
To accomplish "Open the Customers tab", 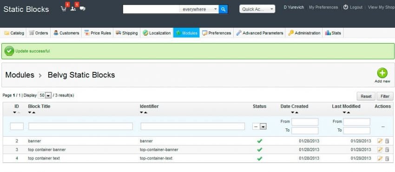I will 66,33.
